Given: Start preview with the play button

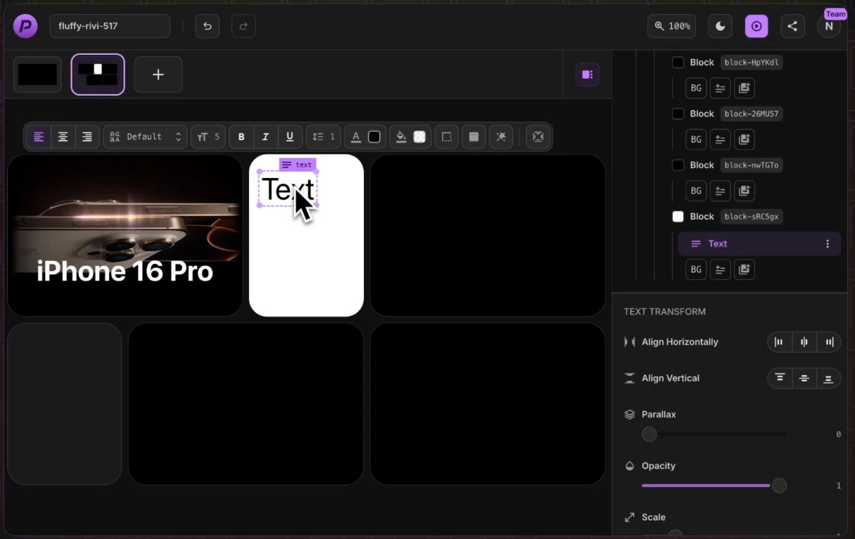Looking at the screenshot, I should pos(756,26).
